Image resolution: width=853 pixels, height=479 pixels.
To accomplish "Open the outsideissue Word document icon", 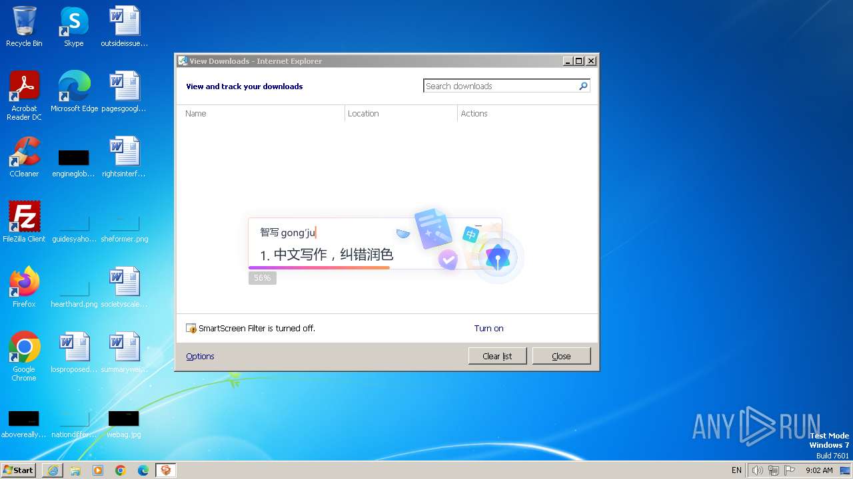I will 124,27.
